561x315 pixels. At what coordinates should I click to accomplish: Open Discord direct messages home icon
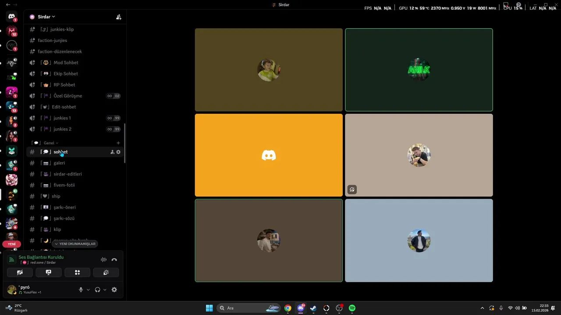coord(12,17)
